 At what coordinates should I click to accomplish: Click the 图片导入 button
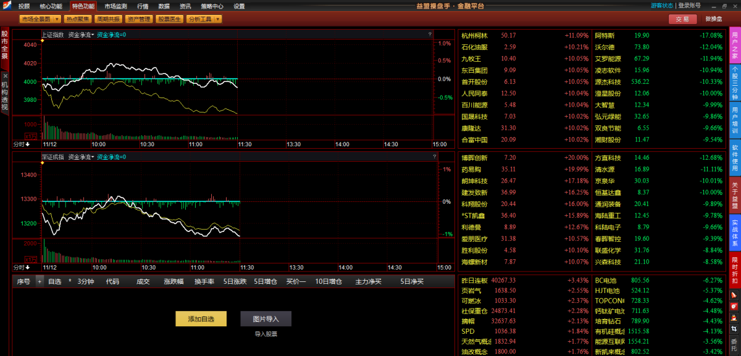click(x=266, y=319)
